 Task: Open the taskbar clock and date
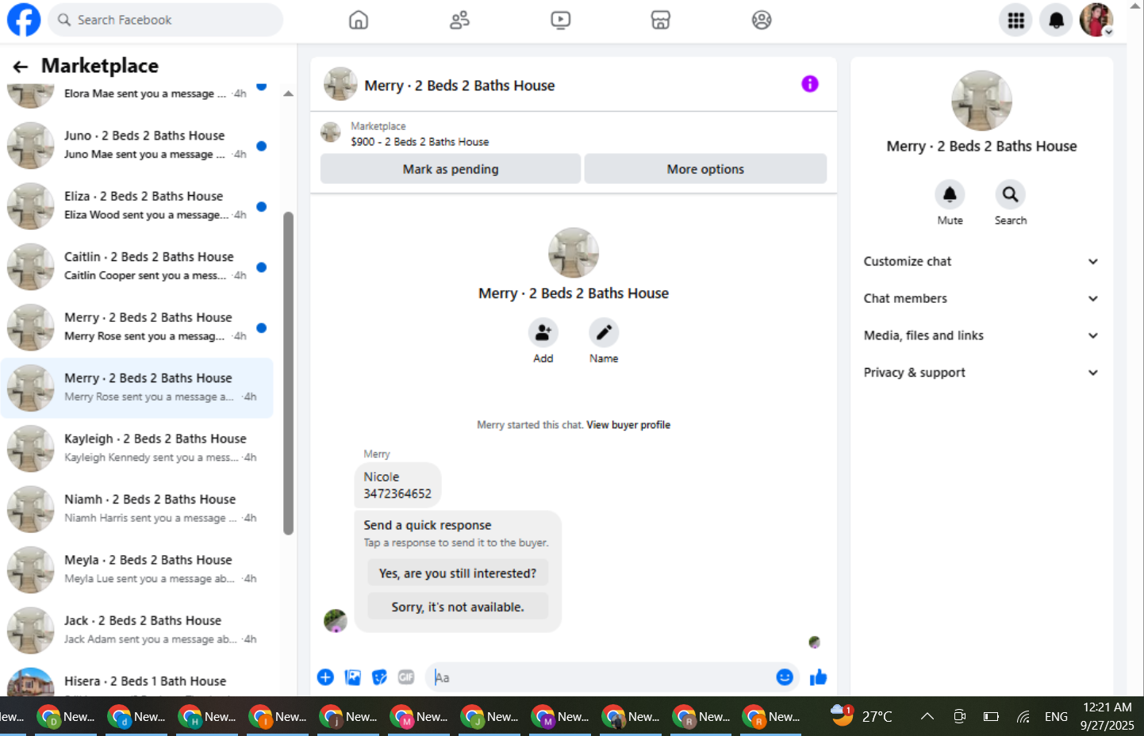pos(1107,716)
